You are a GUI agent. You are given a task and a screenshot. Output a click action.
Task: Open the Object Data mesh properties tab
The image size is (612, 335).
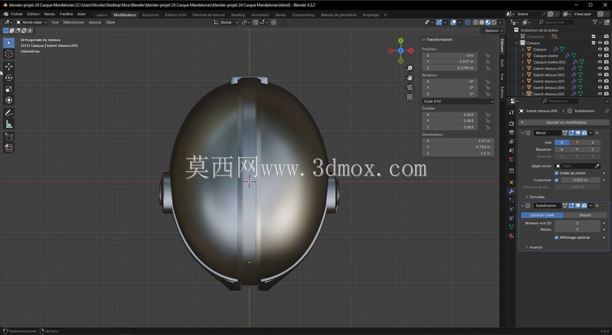511,227
